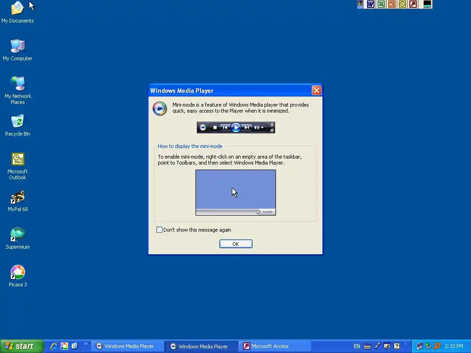The height and width of the screenshot is (353, 471).
Task: Click the Office Shortcut Bar control icon
Action: [x=360, y=4]
